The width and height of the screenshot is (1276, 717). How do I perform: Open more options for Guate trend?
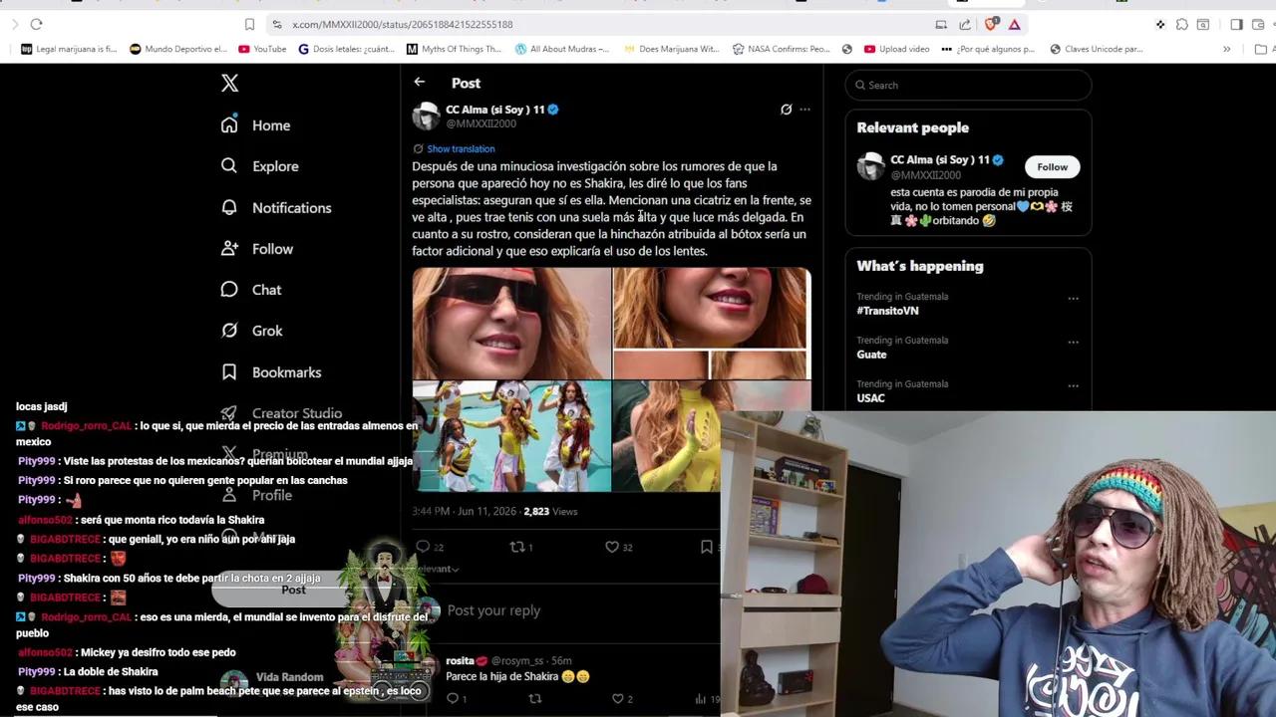[x=1073, y=342]
